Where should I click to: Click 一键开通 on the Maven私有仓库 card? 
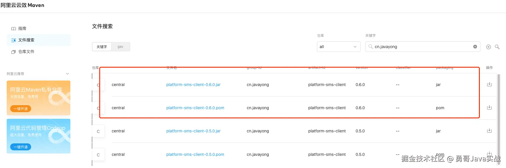pyautogui.click(x=21, y=109)
